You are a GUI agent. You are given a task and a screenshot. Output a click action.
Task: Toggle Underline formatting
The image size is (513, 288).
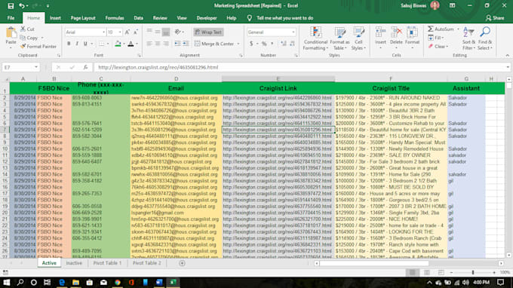coord(85,44)
